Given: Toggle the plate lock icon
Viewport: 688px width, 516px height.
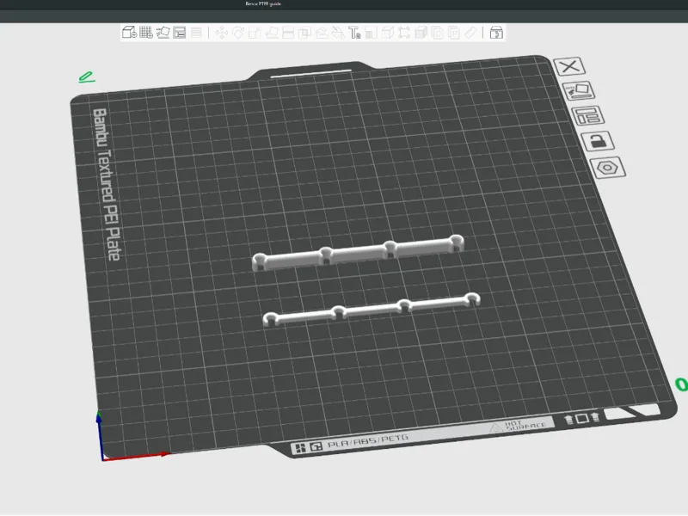Looking at the screenshot, I should click(x=598, y=141).
